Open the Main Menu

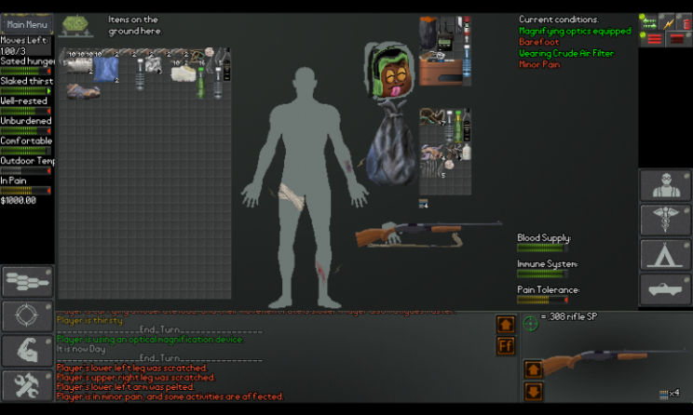click(26, 25)
